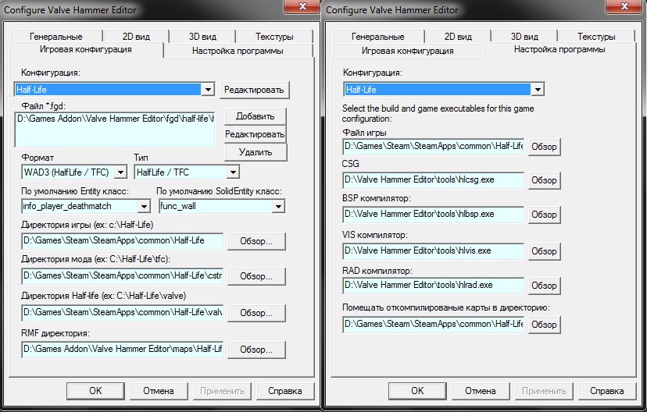This screenshot has height=412, width=647.
Task: Browse for VIS компилятор with Обзор
Action: pyautogui.click(x=545, y=251)
